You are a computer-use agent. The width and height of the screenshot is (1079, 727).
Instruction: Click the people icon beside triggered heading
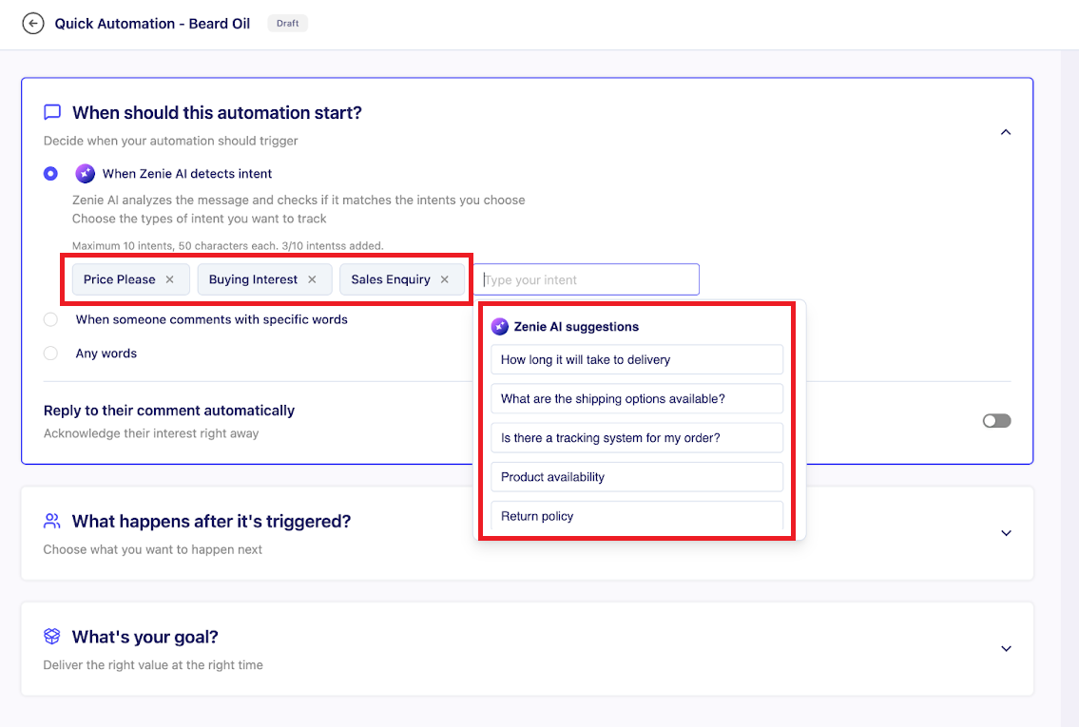pyautogui.click(x=52, y=522)
